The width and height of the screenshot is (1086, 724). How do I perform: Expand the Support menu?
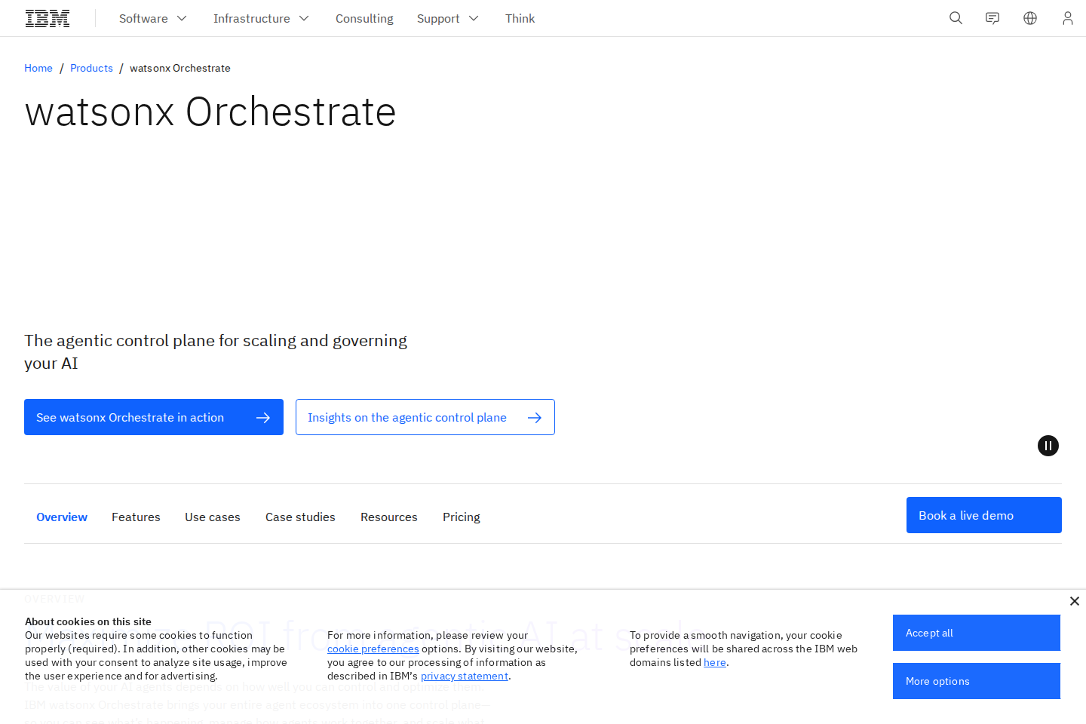448,18
